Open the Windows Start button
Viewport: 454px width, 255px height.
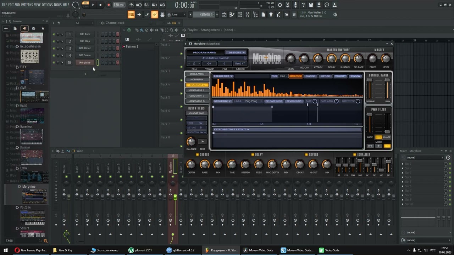[x=6, y=250]
